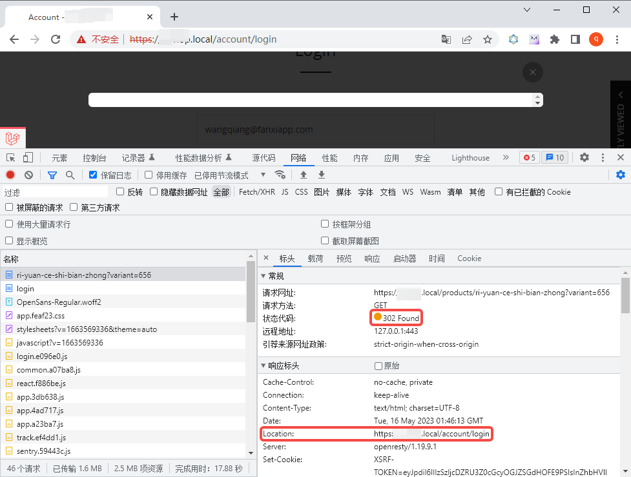Toggle the network filter funnel icon
The image size is (631, 477).
(x=52, y=175)
